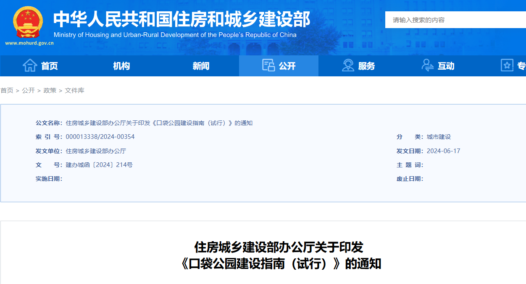
Task: Click the 公开 breadcrumb link
Action: (29, 91)
